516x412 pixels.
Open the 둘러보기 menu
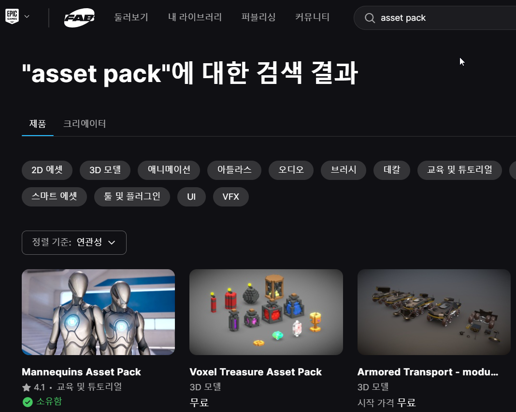[131, 17]
